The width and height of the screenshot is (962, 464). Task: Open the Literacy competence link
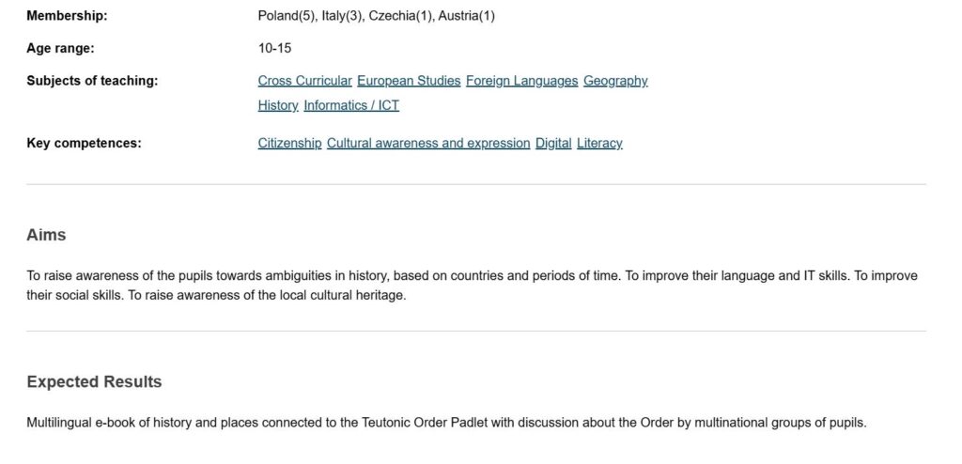(599, 144)
